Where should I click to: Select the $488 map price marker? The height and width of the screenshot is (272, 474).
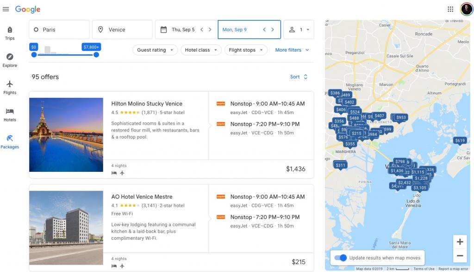tap(354, 118)
